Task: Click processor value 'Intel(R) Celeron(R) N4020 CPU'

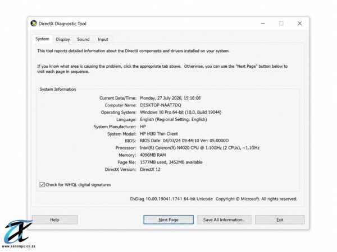Action: pyautogui.click(x=199, y=148)
